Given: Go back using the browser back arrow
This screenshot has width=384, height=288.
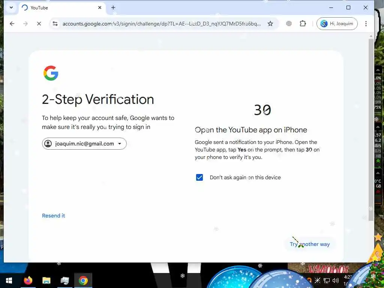Looking at the screenshot, I should point(12,24).
